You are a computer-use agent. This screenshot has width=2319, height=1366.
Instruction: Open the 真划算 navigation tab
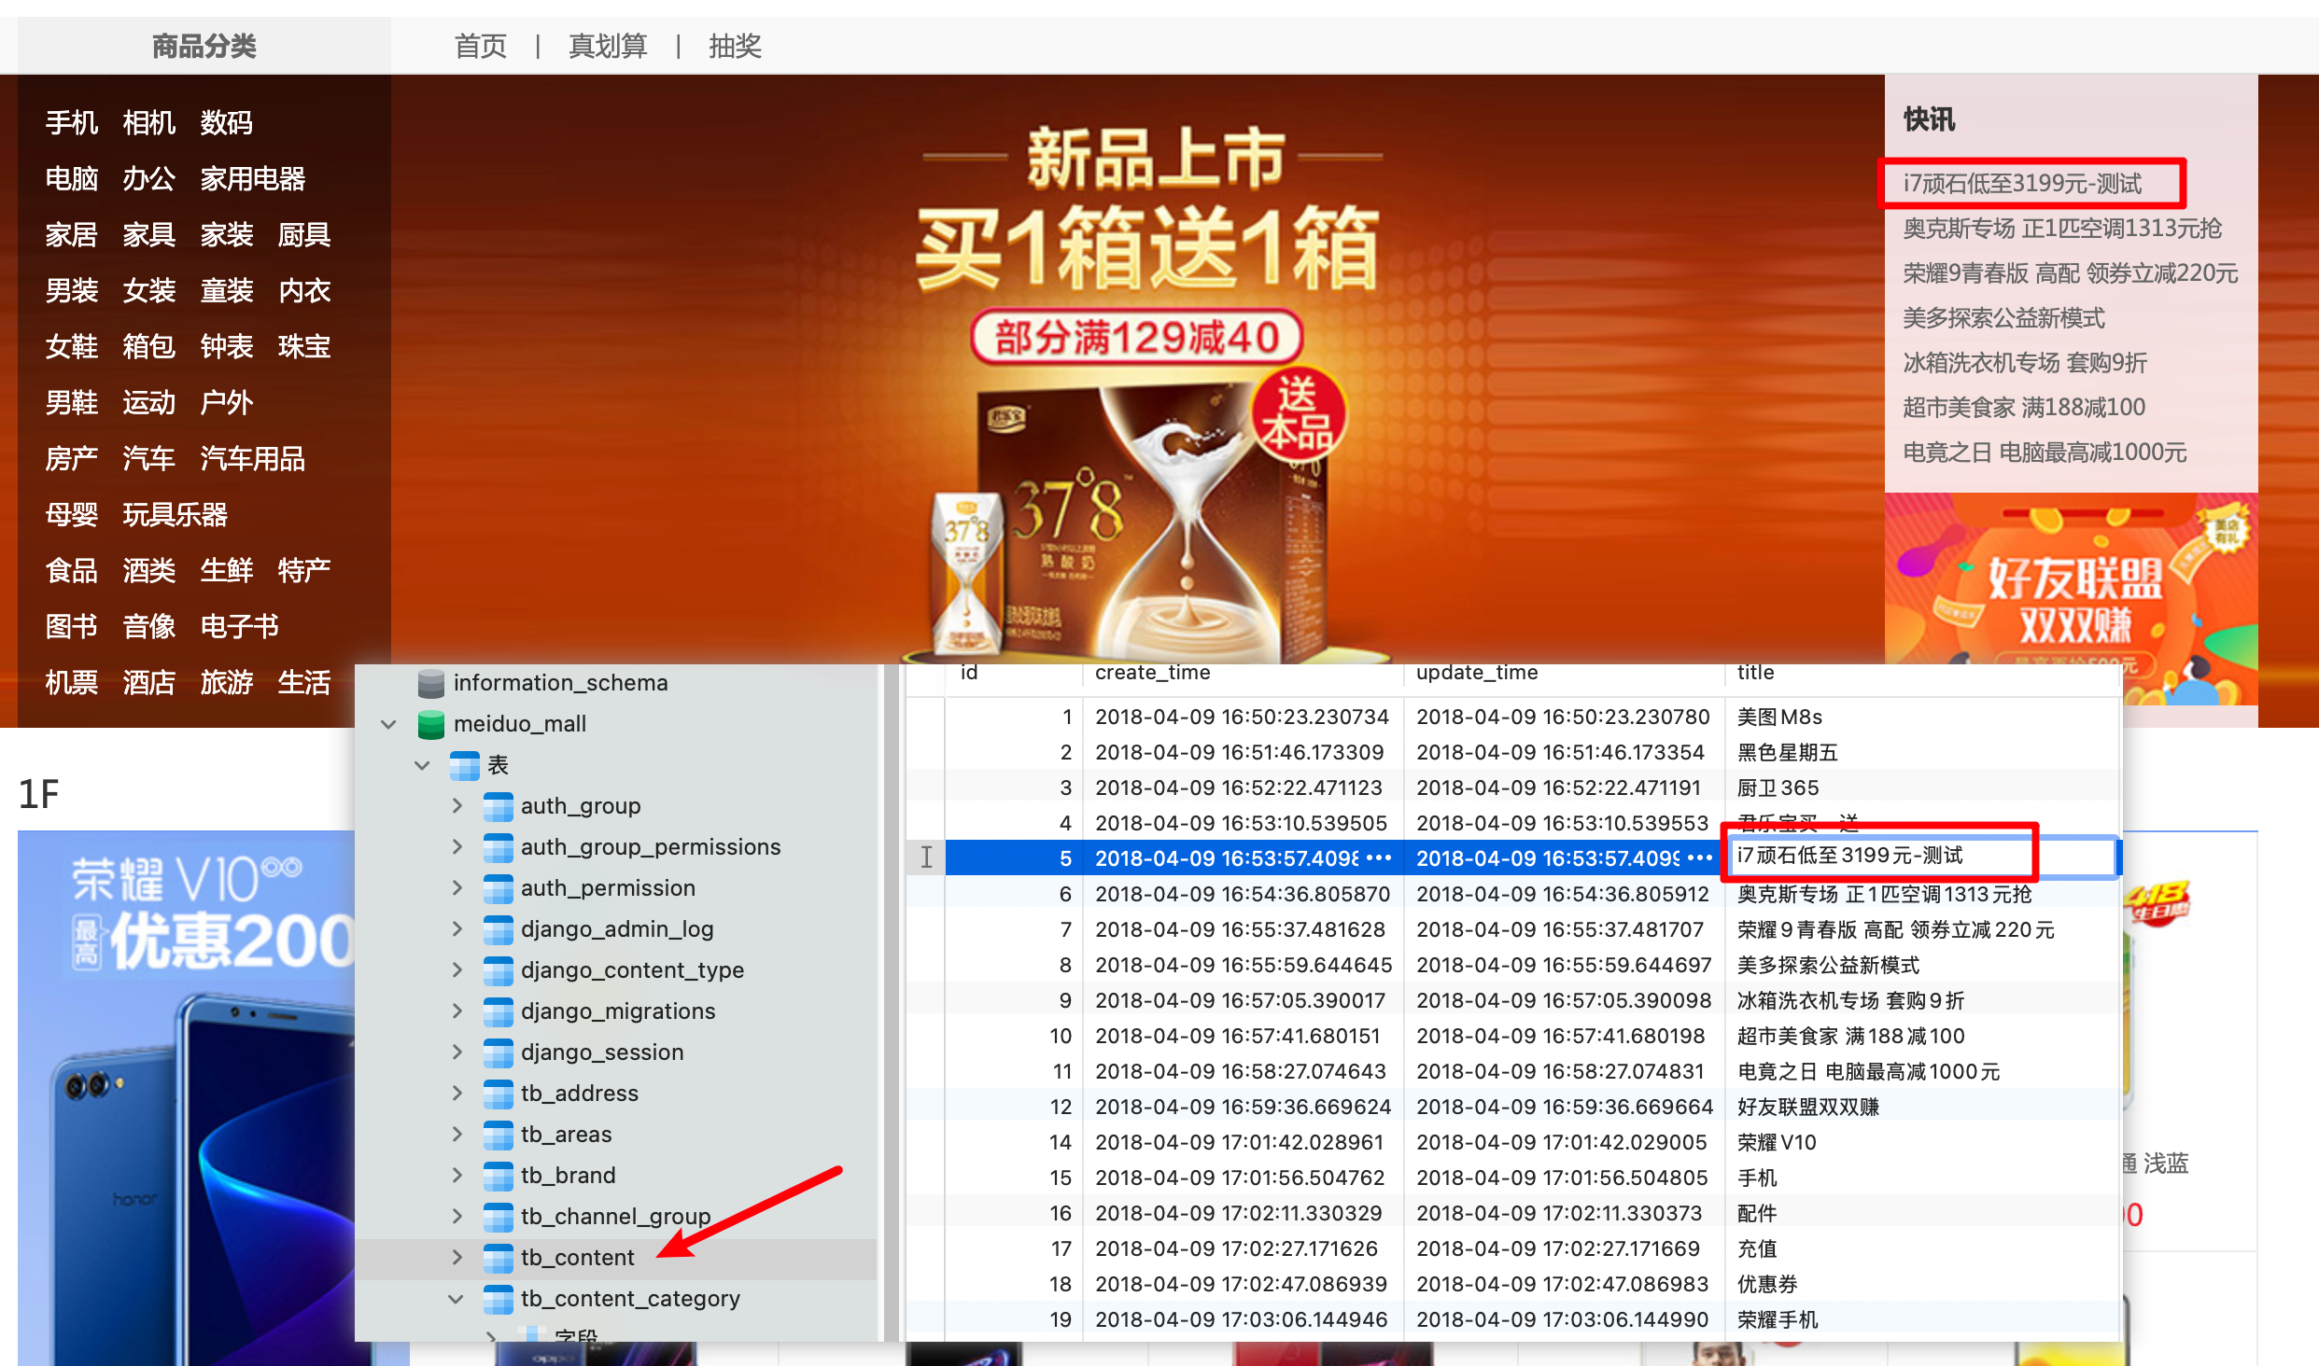(x=608, y=46)
